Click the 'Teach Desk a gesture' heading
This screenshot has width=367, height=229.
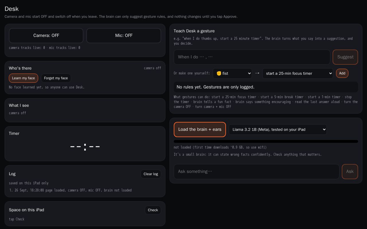click(x=194, y=31)
